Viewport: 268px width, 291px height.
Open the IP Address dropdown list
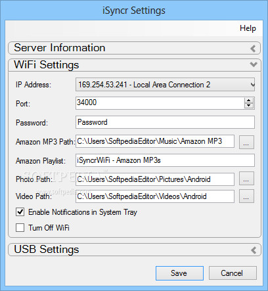[x=252, y=85]
